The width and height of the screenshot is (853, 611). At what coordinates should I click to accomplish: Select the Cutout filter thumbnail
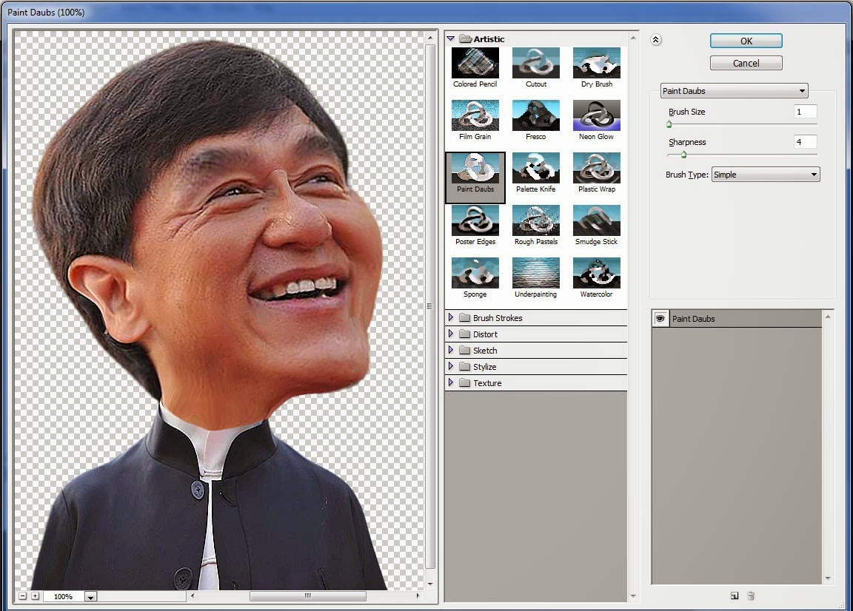(x=535, y=63)
